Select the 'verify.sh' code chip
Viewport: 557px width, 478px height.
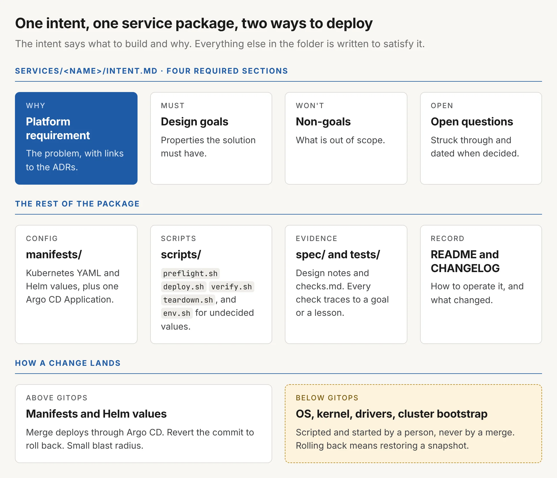(x=232, y=287)
